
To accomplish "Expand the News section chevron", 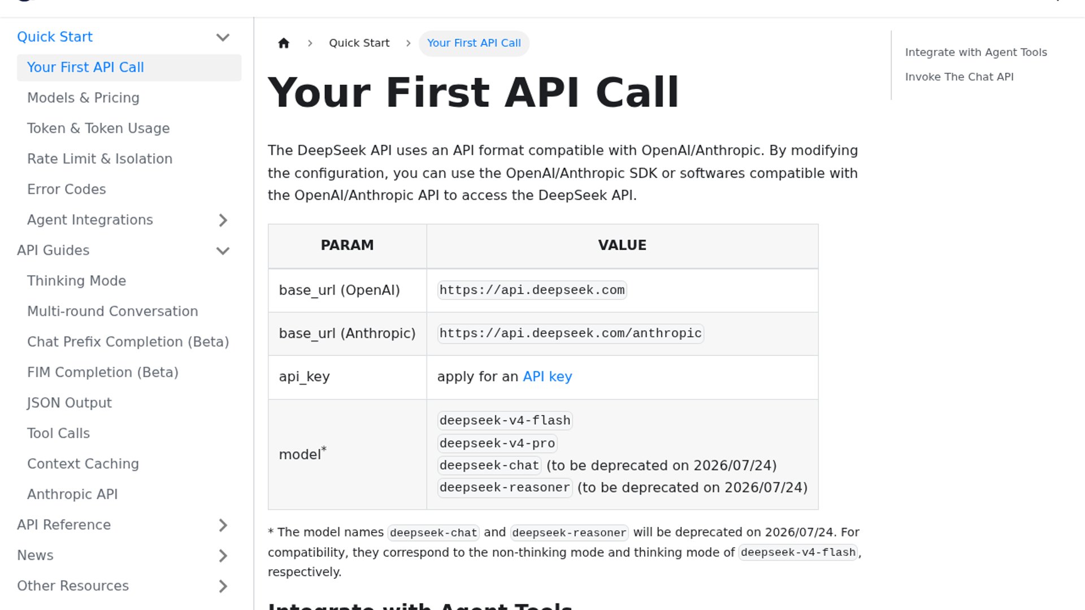I will [x=223, y=556].
